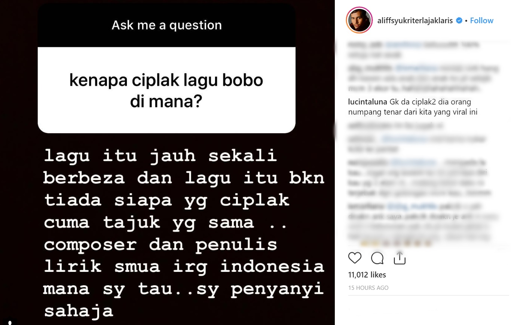This screenshot has width=511, height=325.
Task: Click the white typewriter answer text on image
Action: pyautogui.click(x=183, y=233)
